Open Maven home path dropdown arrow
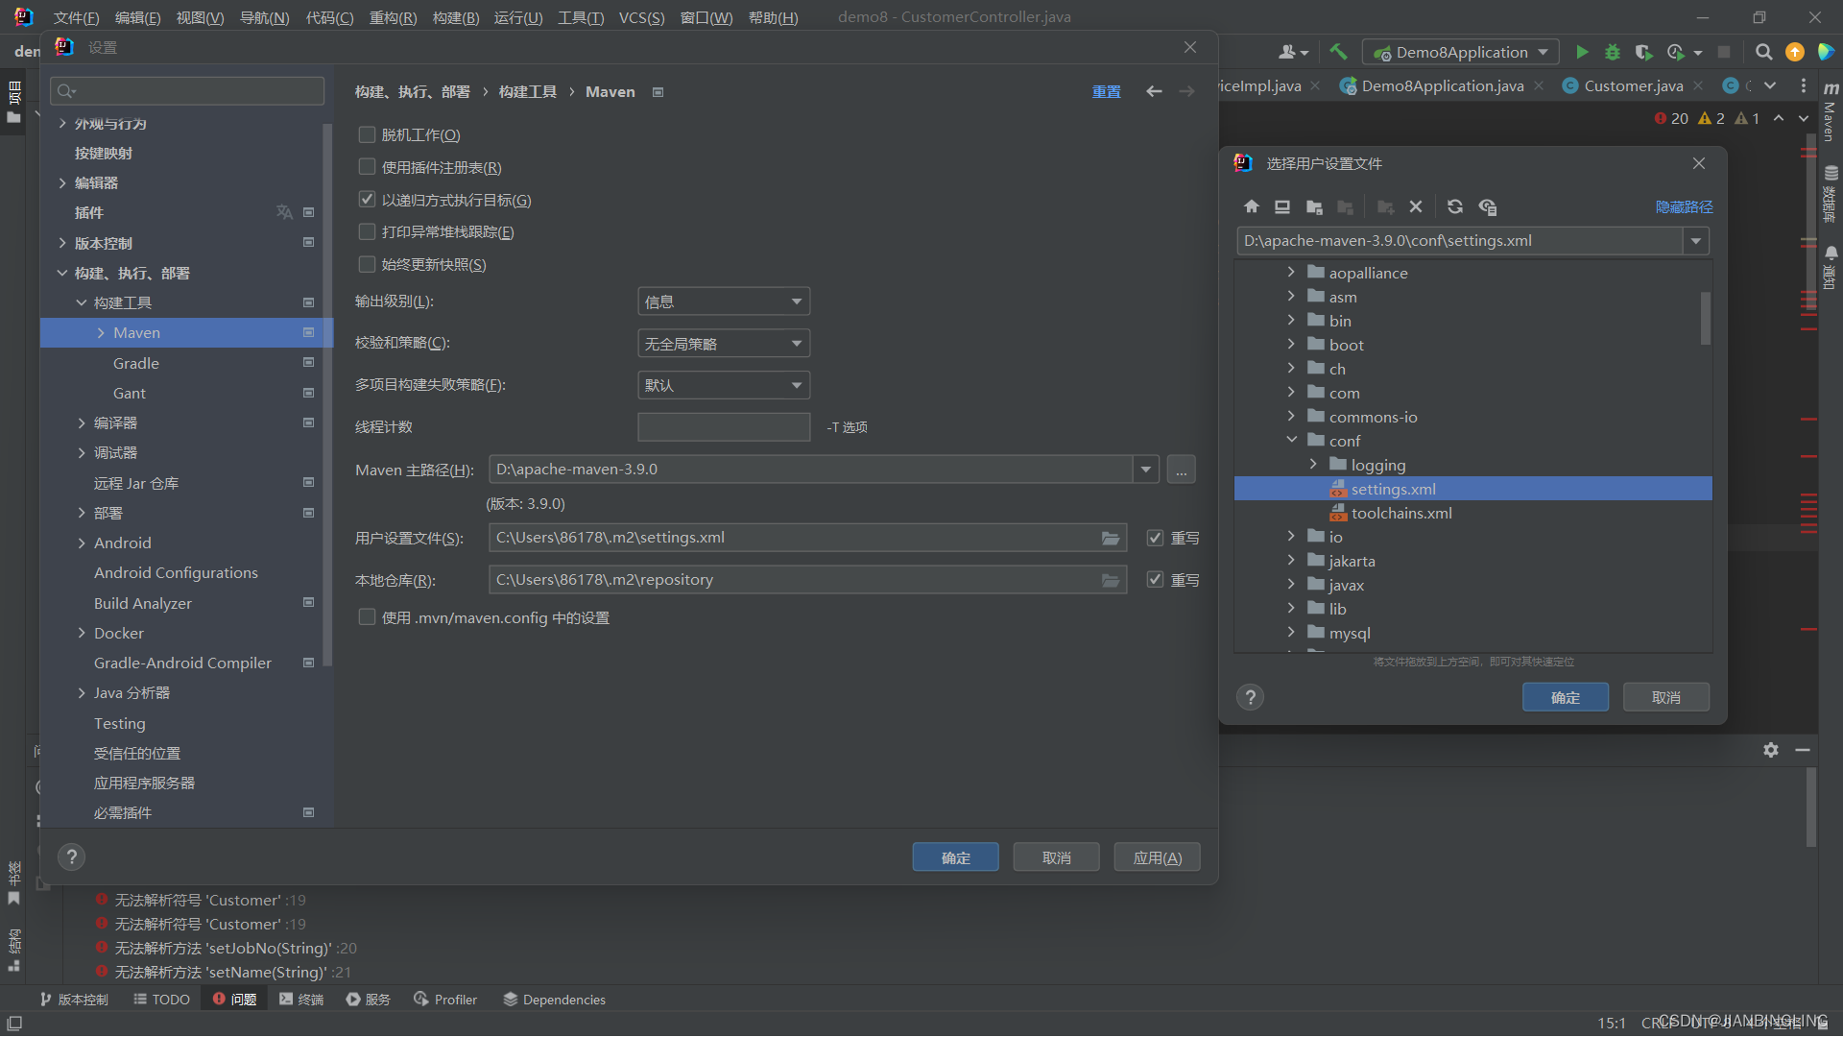 click(x=1145, y=470)
